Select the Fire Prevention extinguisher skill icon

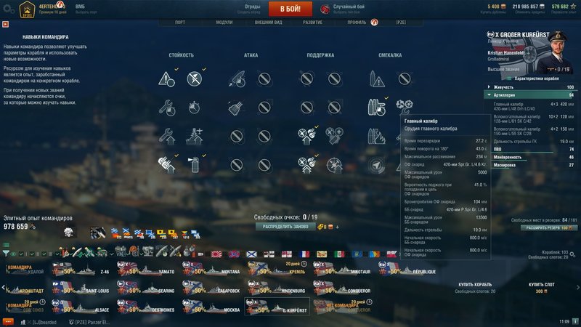tap(194, 165)
